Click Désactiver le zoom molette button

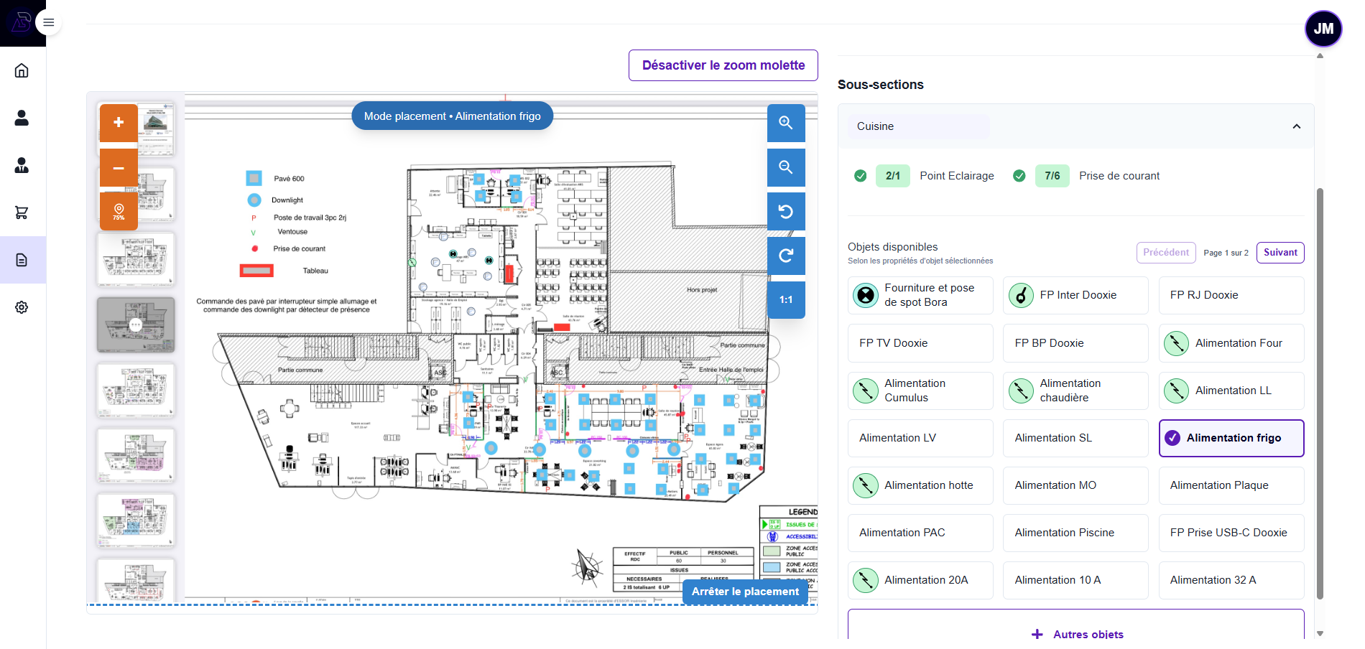pyautogui.click(x=723, y=65)
